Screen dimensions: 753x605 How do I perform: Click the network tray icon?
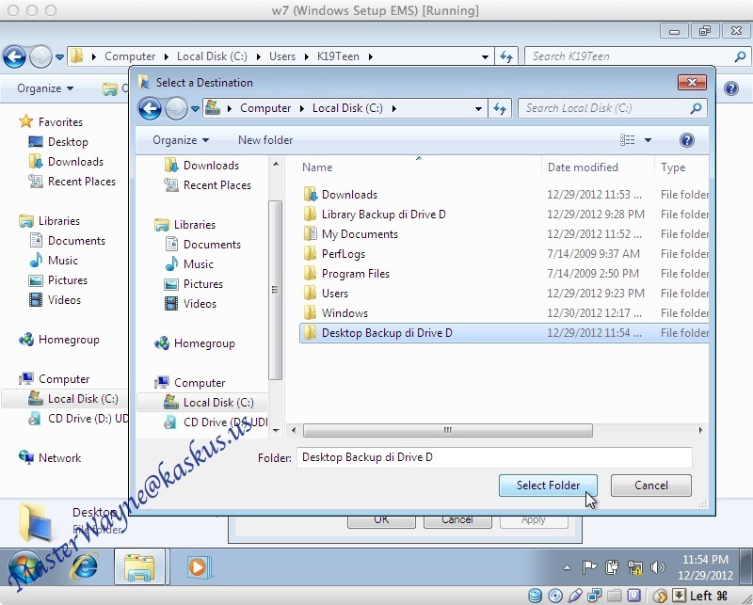pyautogui.click(x=634, y=567)
